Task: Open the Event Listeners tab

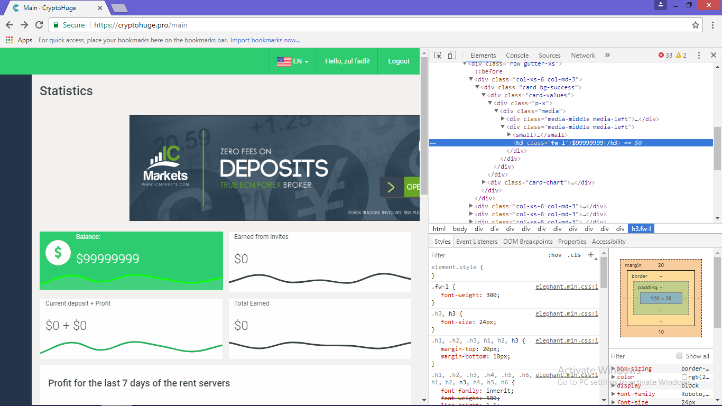Action: (476, 241)
